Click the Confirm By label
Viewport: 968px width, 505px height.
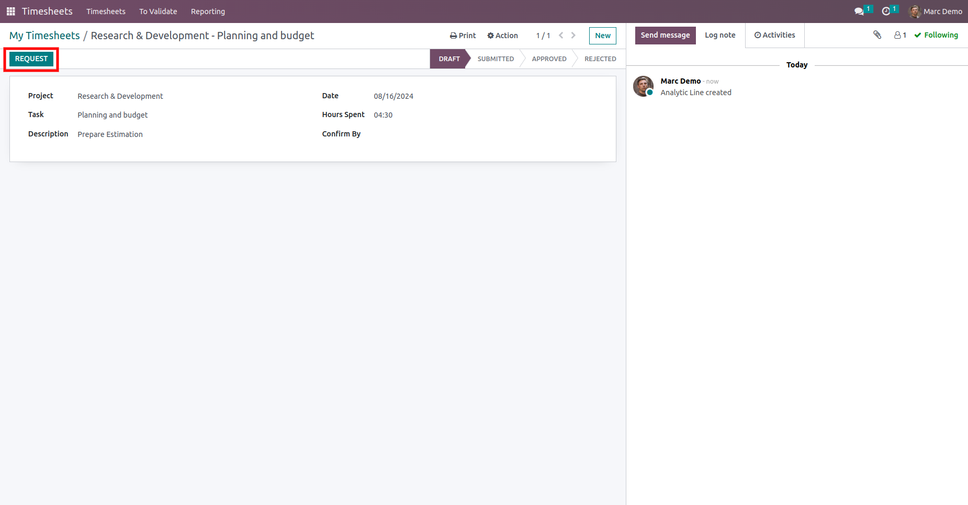pyautogui.click(x=341, y=134)
